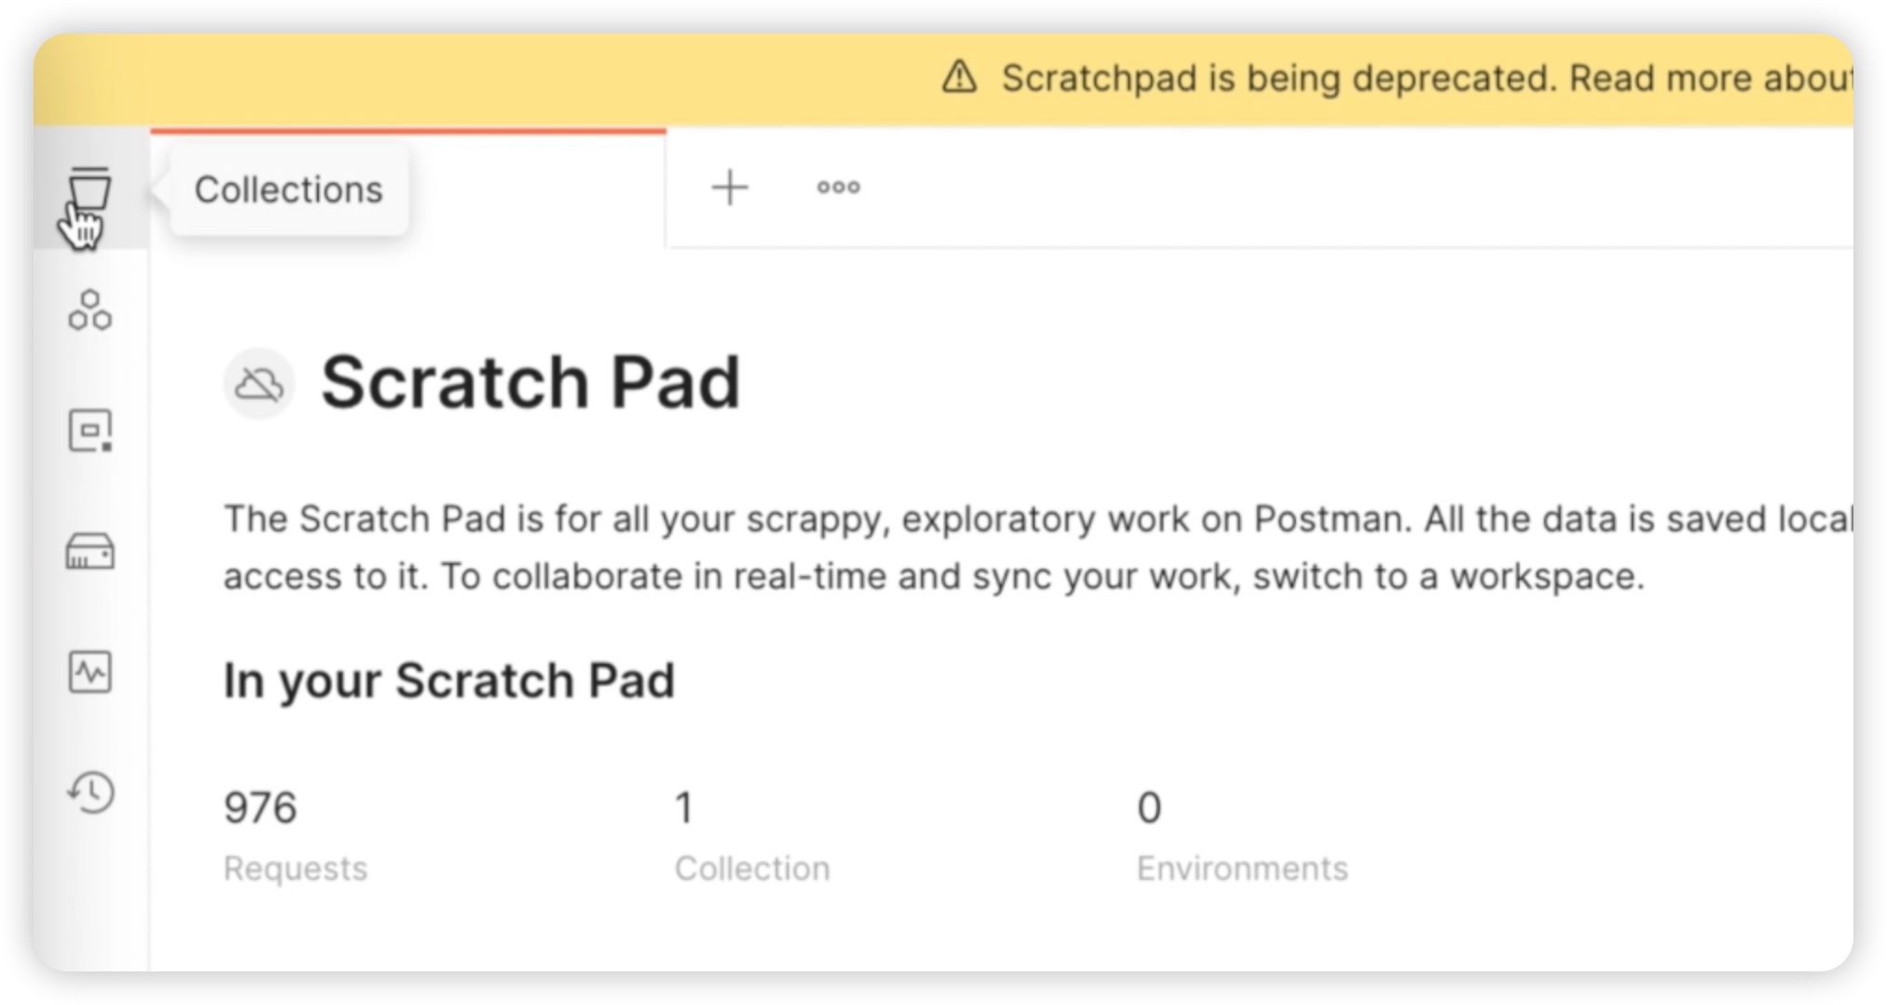
Task: Click the 'Scratch Pad' page title
Action: (x=530, y=383)
